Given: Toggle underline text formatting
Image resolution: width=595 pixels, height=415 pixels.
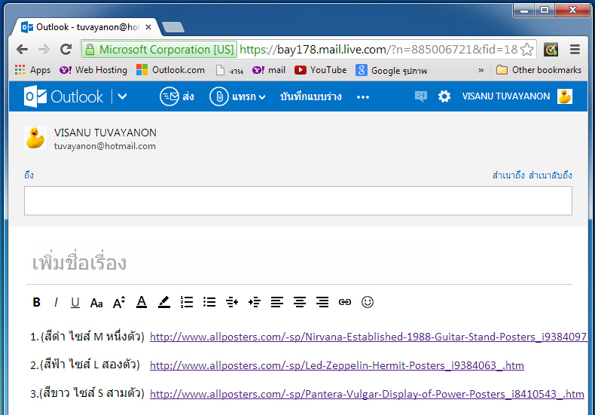Looking at the screenshot, I should pos(75,302).
